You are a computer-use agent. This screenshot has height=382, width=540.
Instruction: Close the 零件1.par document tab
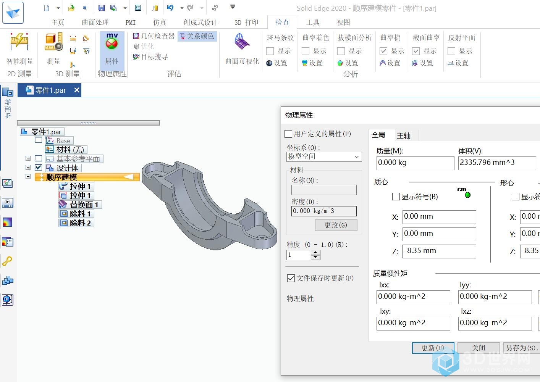coord(77,90)
